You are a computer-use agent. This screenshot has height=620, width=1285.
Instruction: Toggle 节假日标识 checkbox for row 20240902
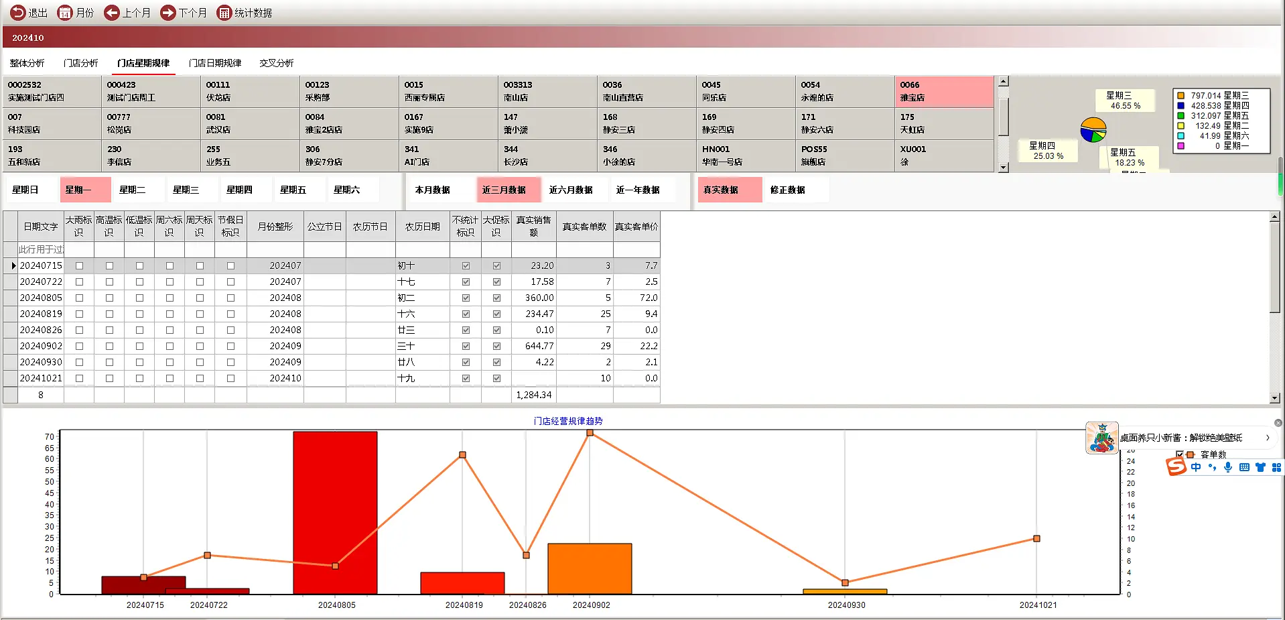pyautogui.click(x=230, y=346)
